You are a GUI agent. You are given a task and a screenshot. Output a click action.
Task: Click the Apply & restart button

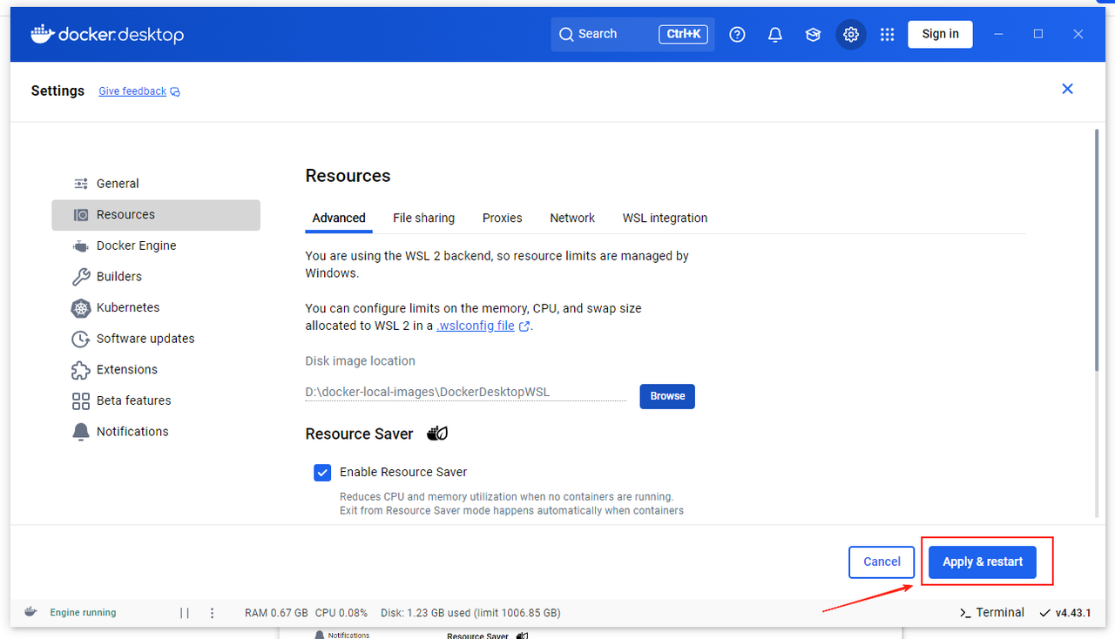pos(982,562)
